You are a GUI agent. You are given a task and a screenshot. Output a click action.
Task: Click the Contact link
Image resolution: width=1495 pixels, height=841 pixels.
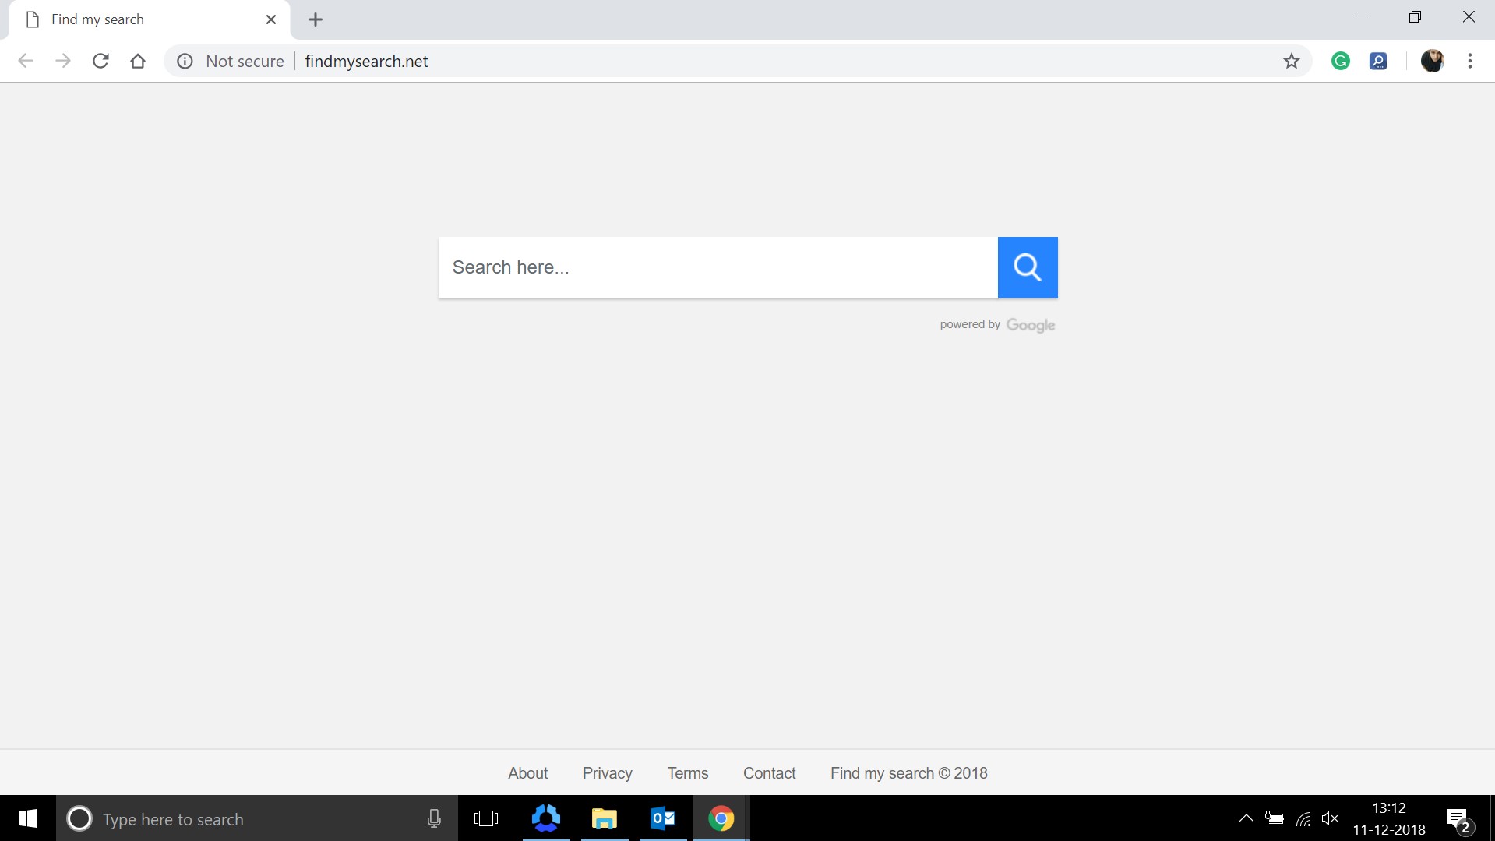pyautogui.click(x=769, y=772)
